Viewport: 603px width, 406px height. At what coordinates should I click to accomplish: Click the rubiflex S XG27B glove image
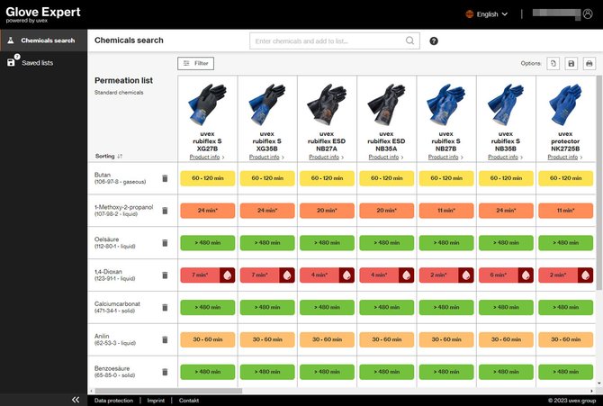point(207,104)
